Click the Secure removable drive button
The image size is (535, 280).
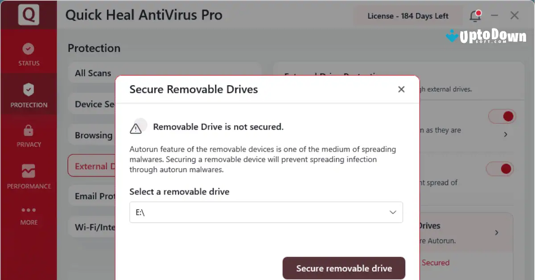click(344, 268)
